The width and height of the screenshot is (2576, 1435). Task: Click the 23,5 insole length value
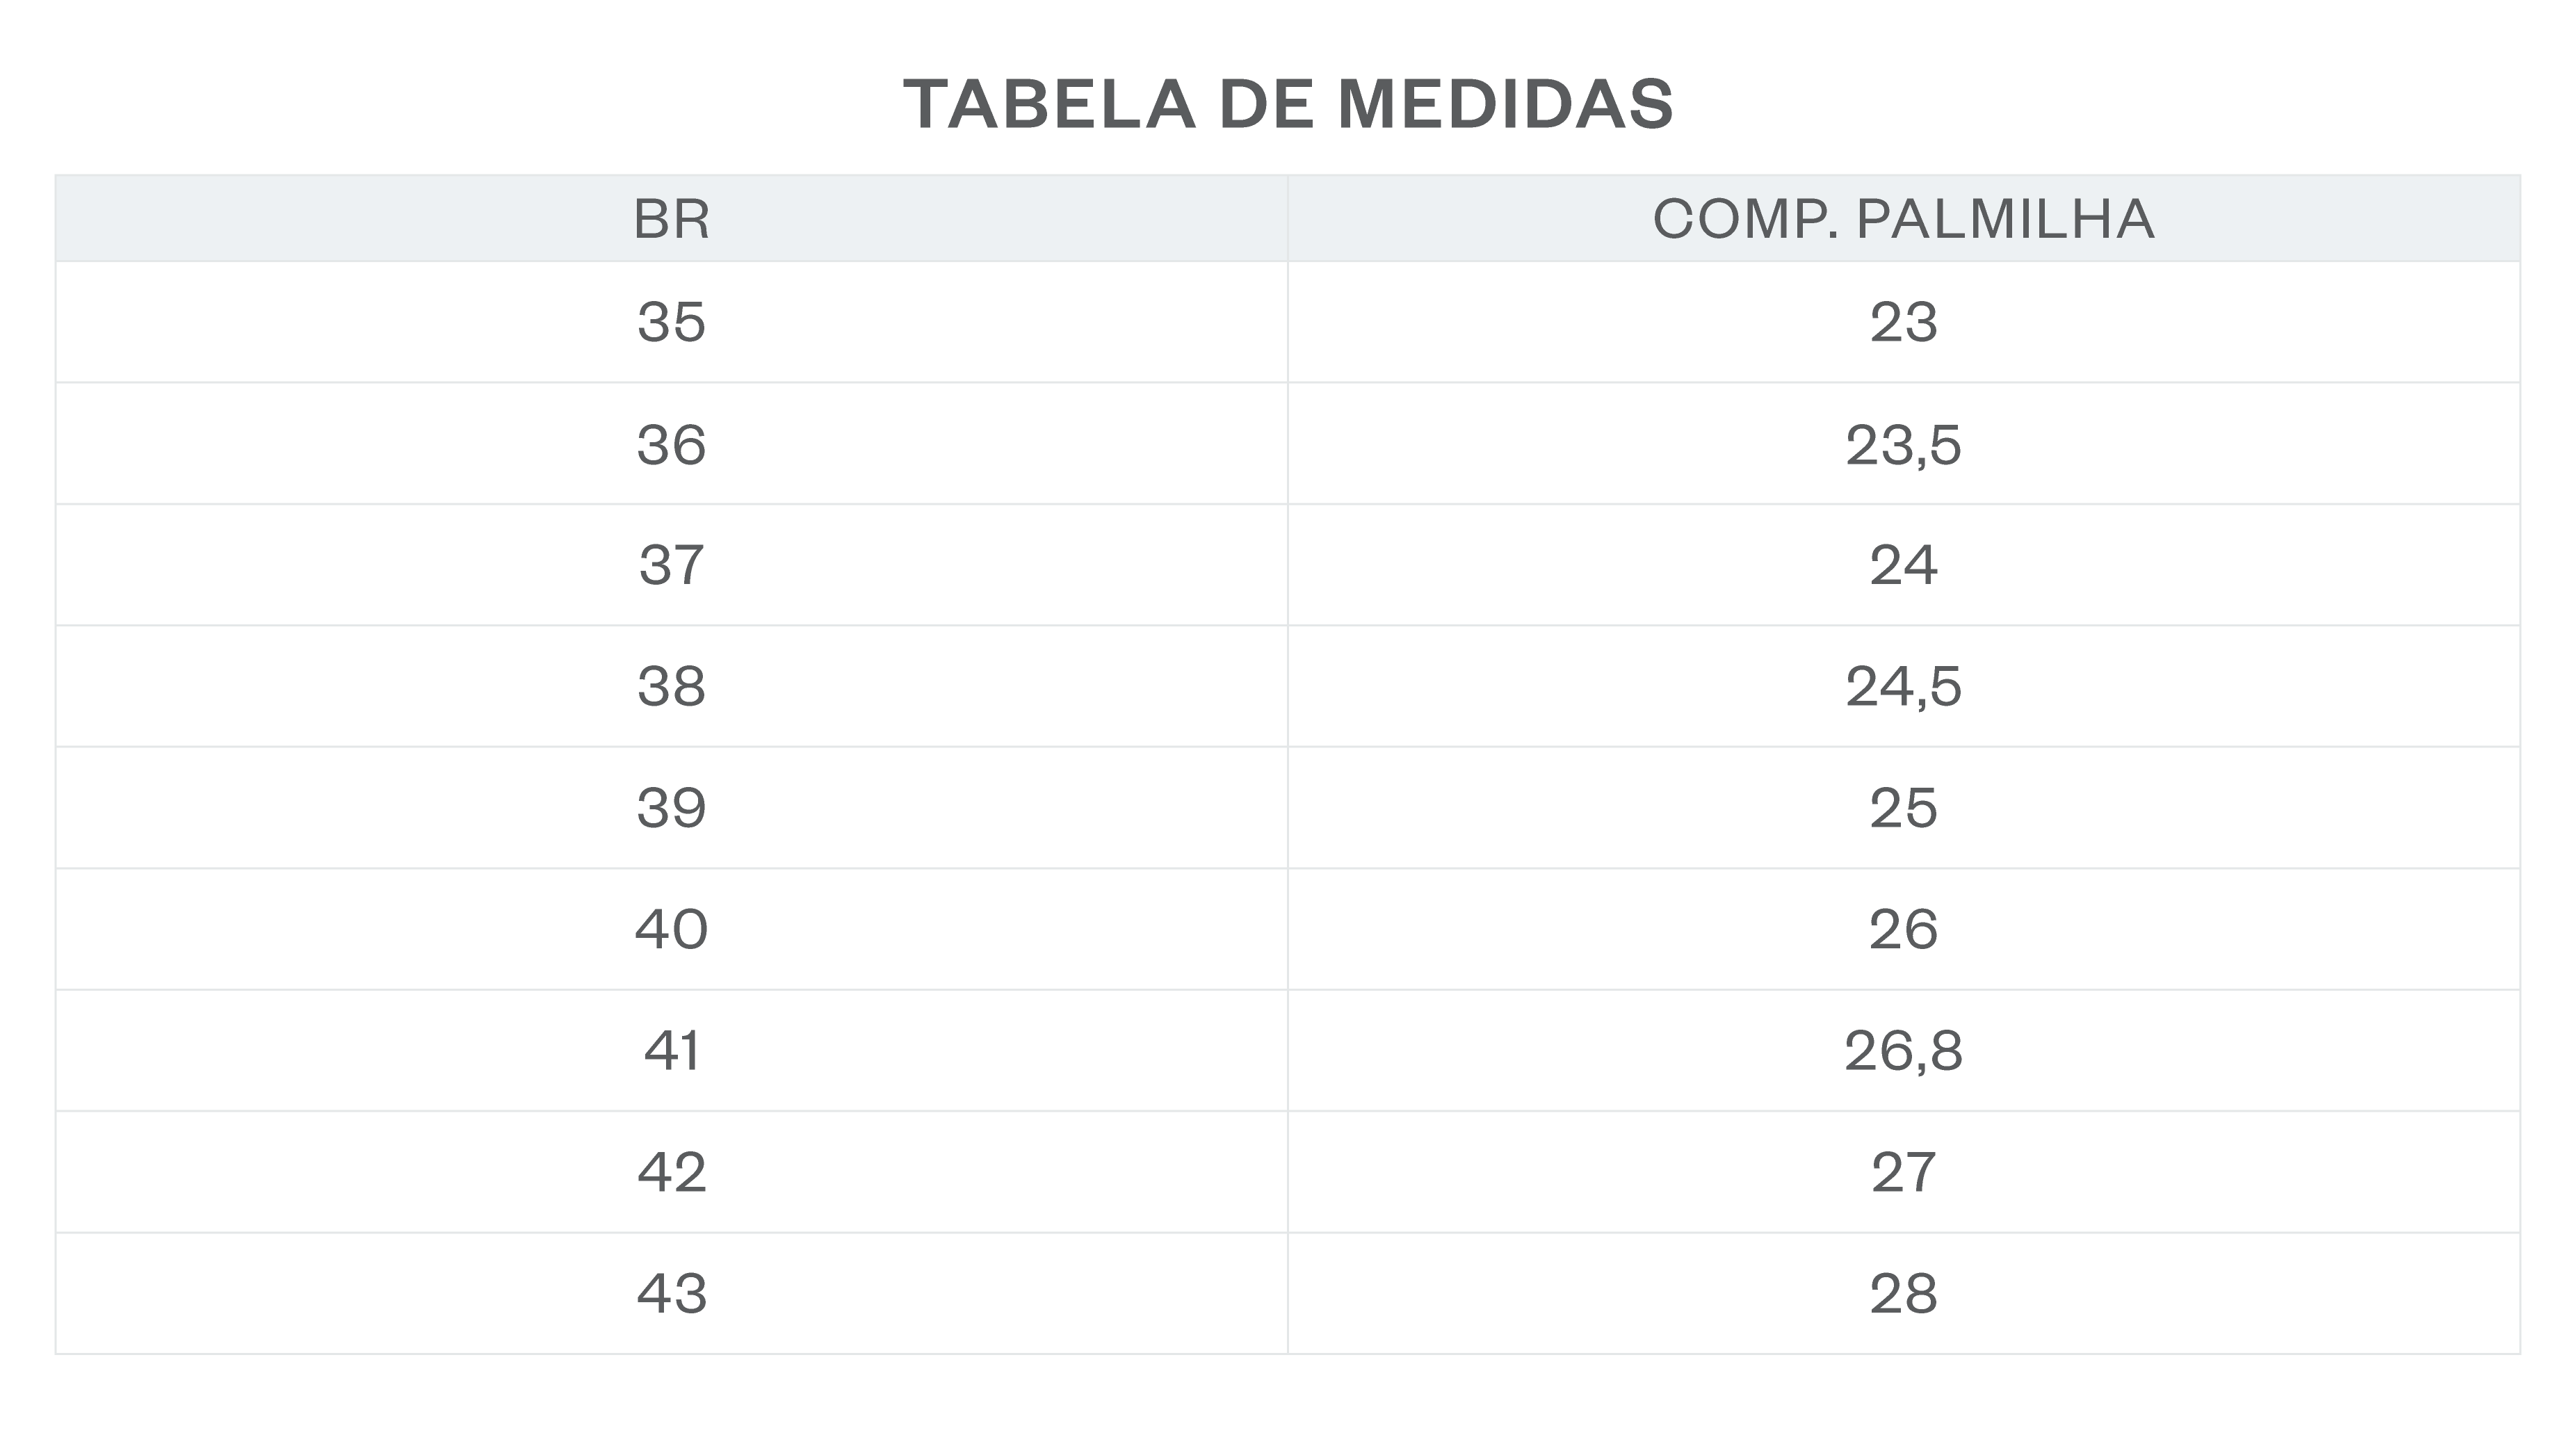click(x=1903, y=444)
